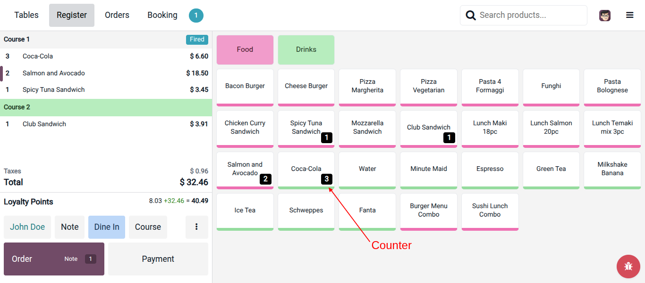Filter products by Drinks category
This screenshot has height=283, width=645.
306,50
